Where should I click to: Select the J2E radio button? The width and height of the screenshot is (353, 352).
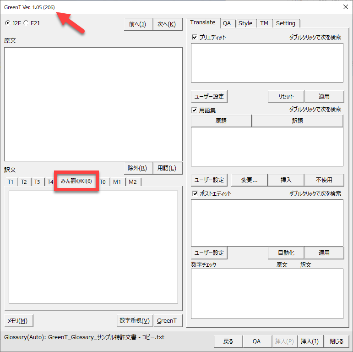8,23
